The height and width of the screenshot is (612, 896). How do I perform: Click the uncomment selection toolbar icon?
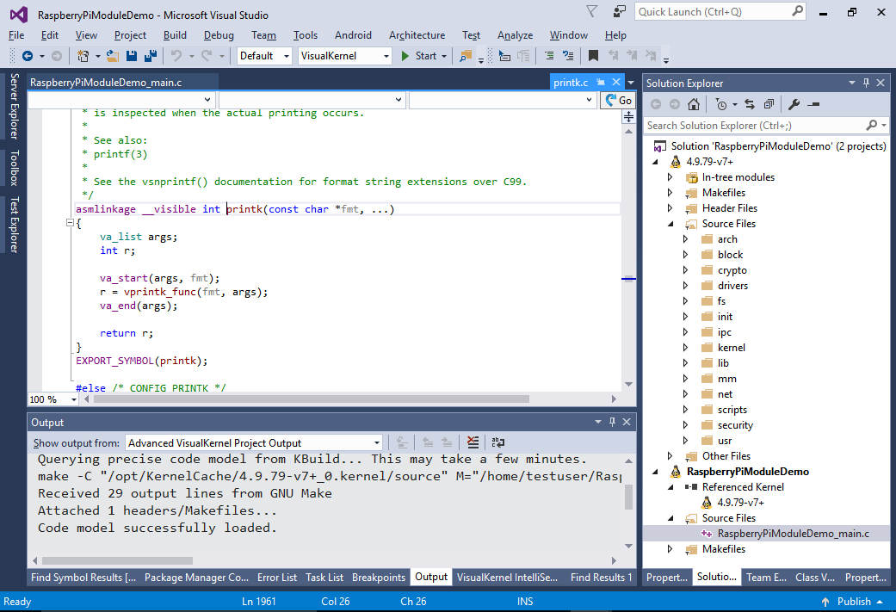(568, 55)
